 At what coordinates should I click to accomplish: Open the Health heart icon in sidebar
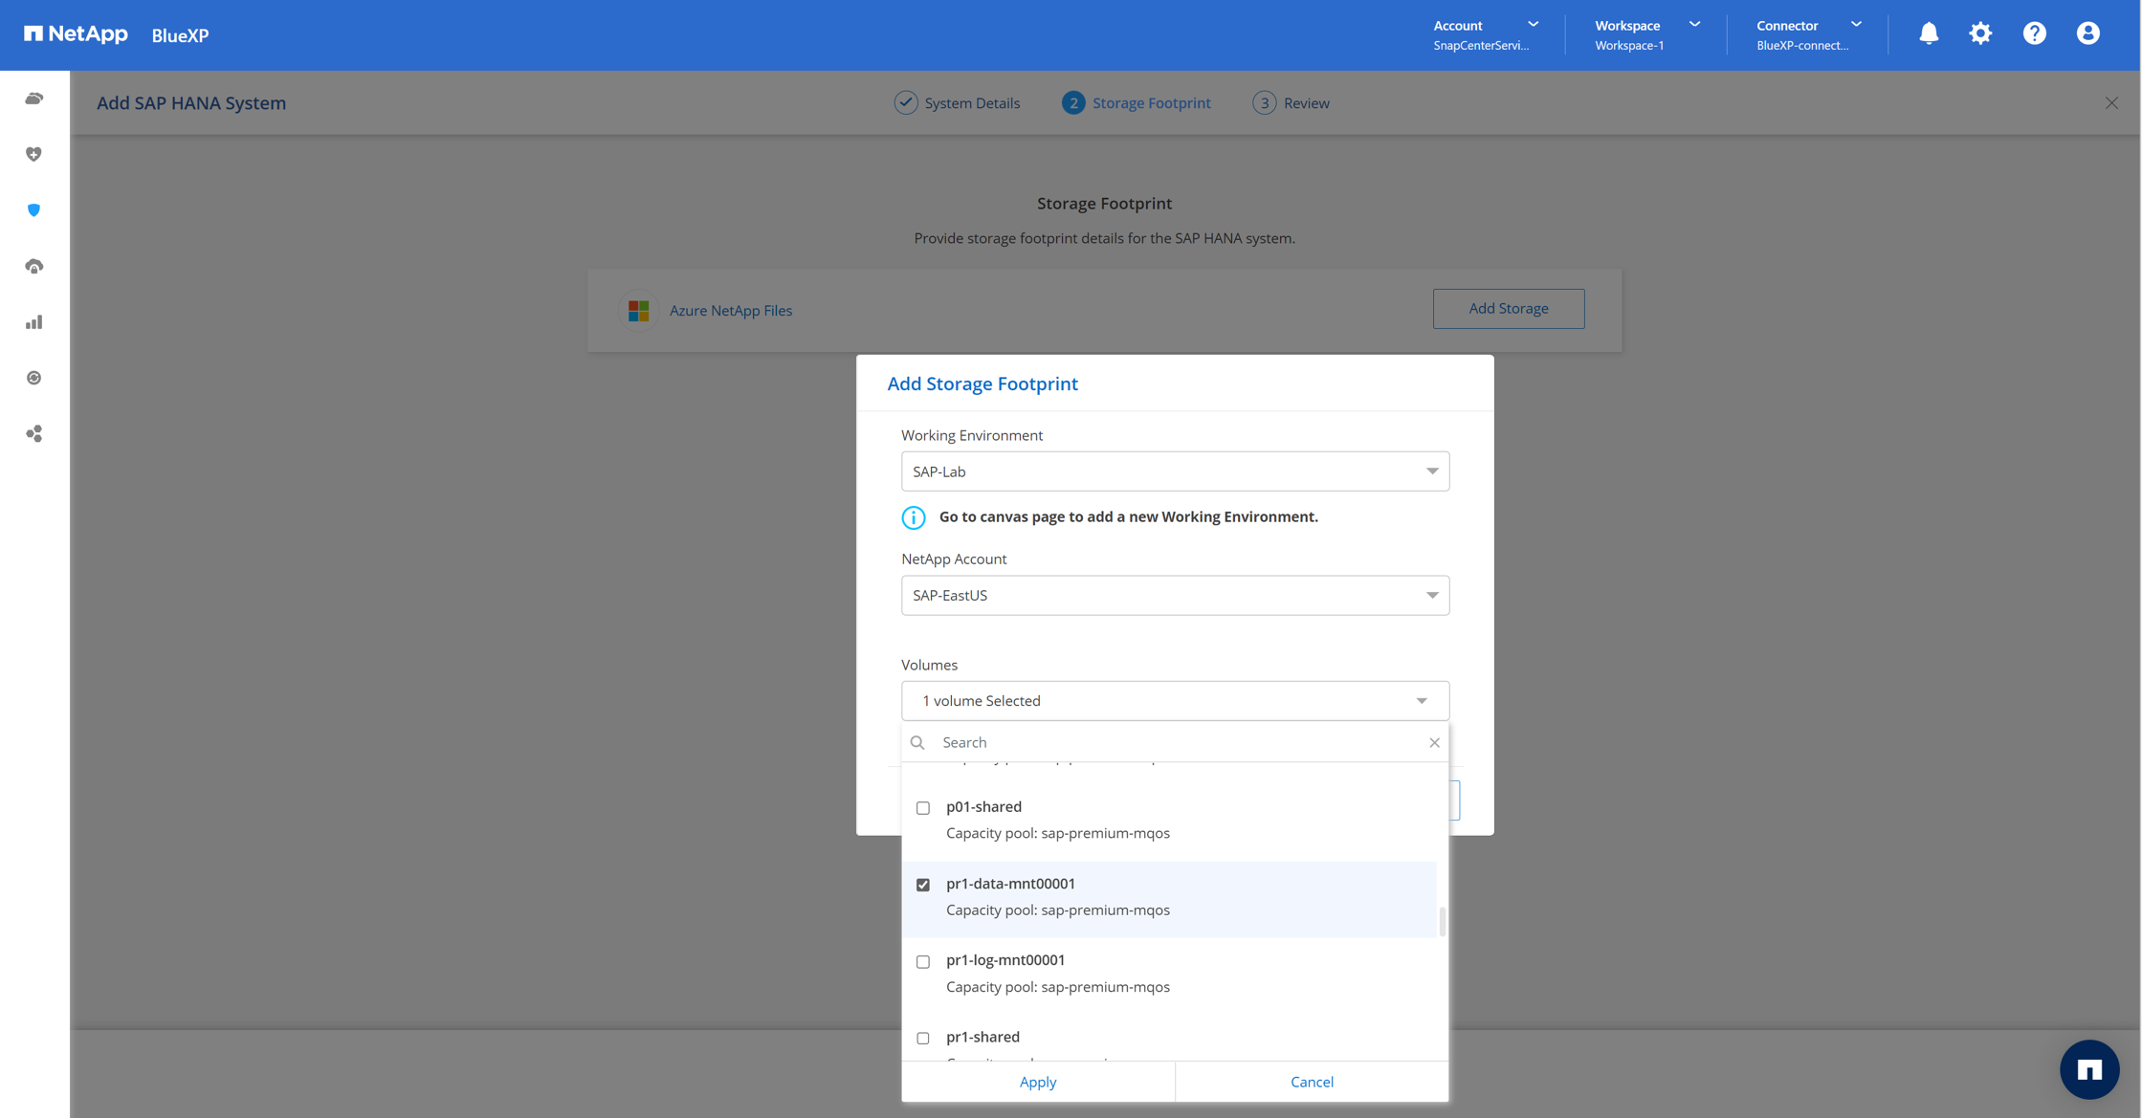click(x=34, y=154)
